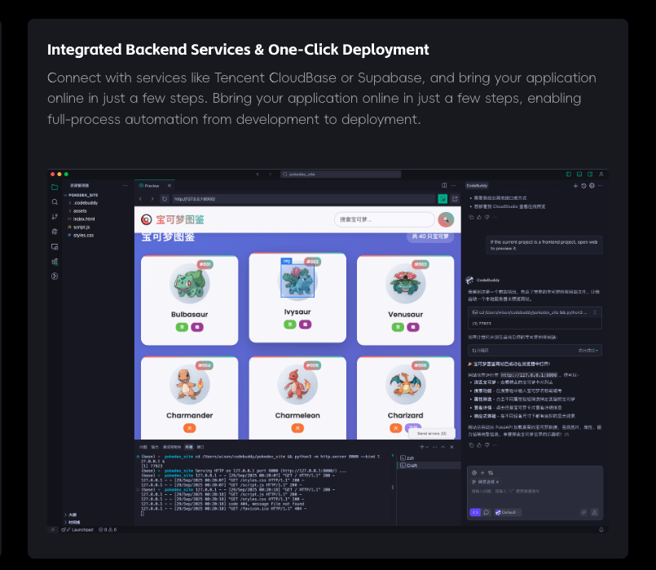
Task: Open the index.html file
Action: 81,219
